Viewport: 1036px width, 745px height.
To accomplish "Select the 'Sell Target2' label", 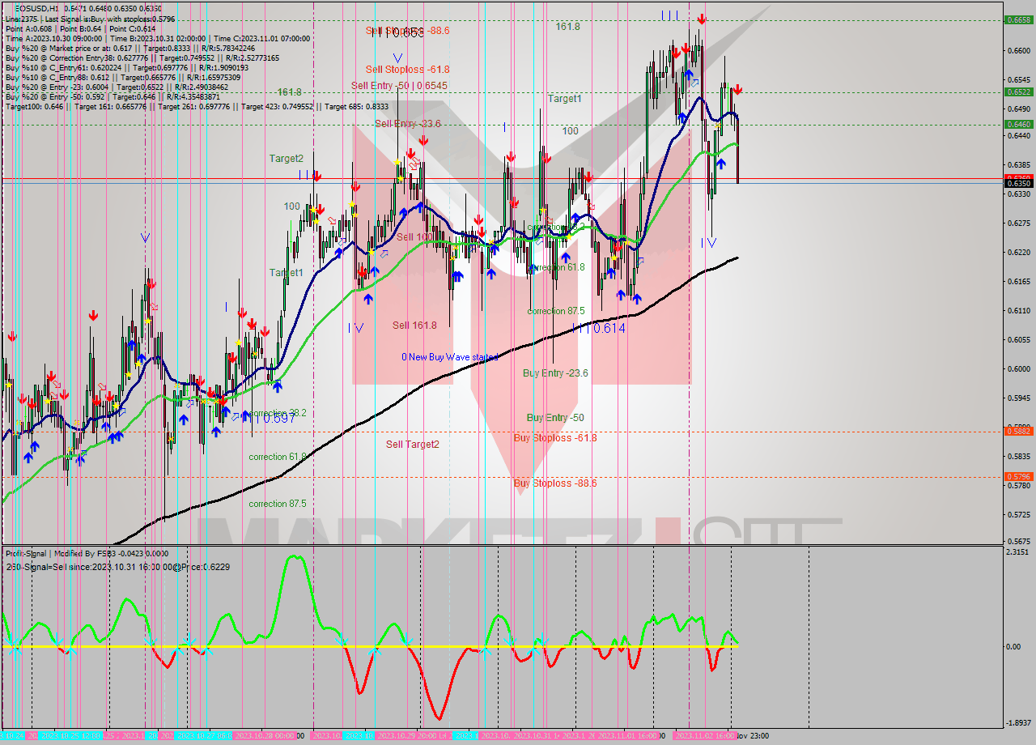I will (413, 445).
